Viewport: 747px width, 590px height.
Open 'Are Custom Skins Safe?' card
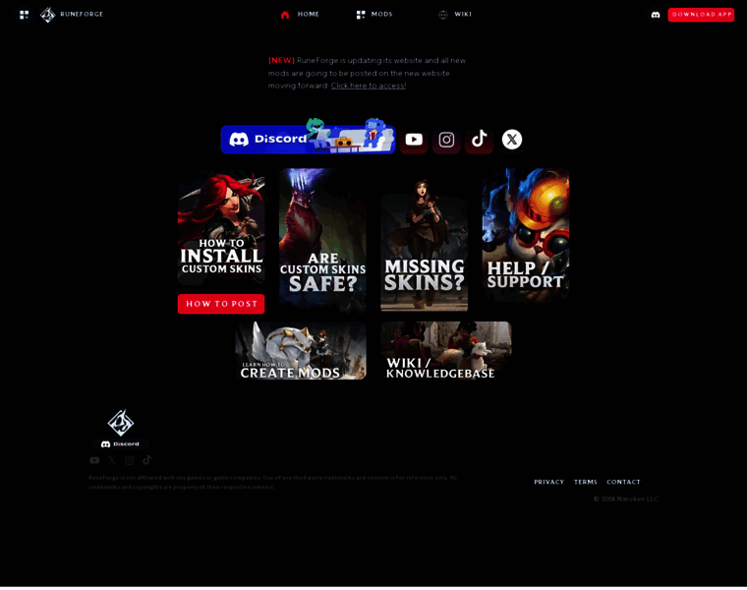point(322,240)
